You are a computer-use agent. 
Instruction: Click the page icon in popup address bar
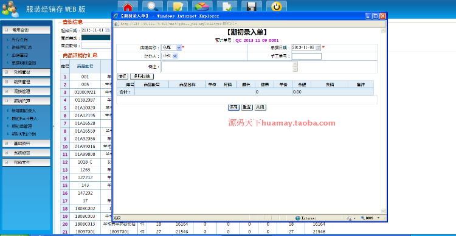pyautogui.click(x=116, y=24)
